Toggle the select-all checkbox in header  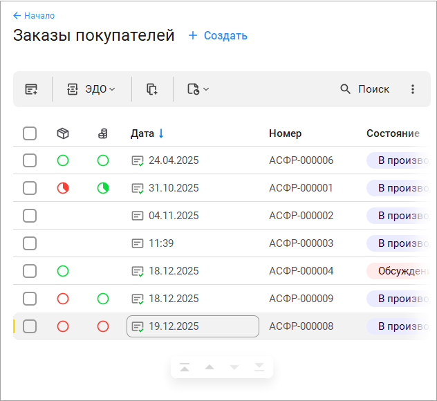30,133
